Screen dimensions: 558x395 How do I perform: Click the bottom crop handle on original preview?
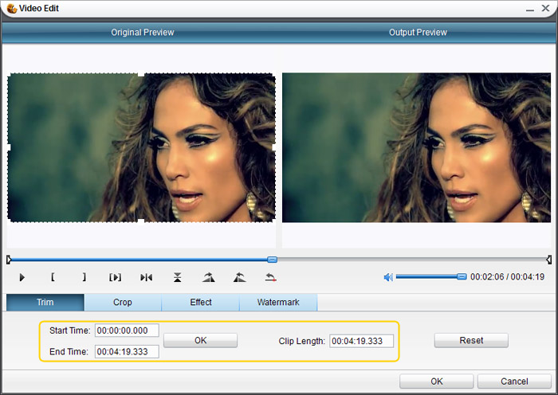141,222
